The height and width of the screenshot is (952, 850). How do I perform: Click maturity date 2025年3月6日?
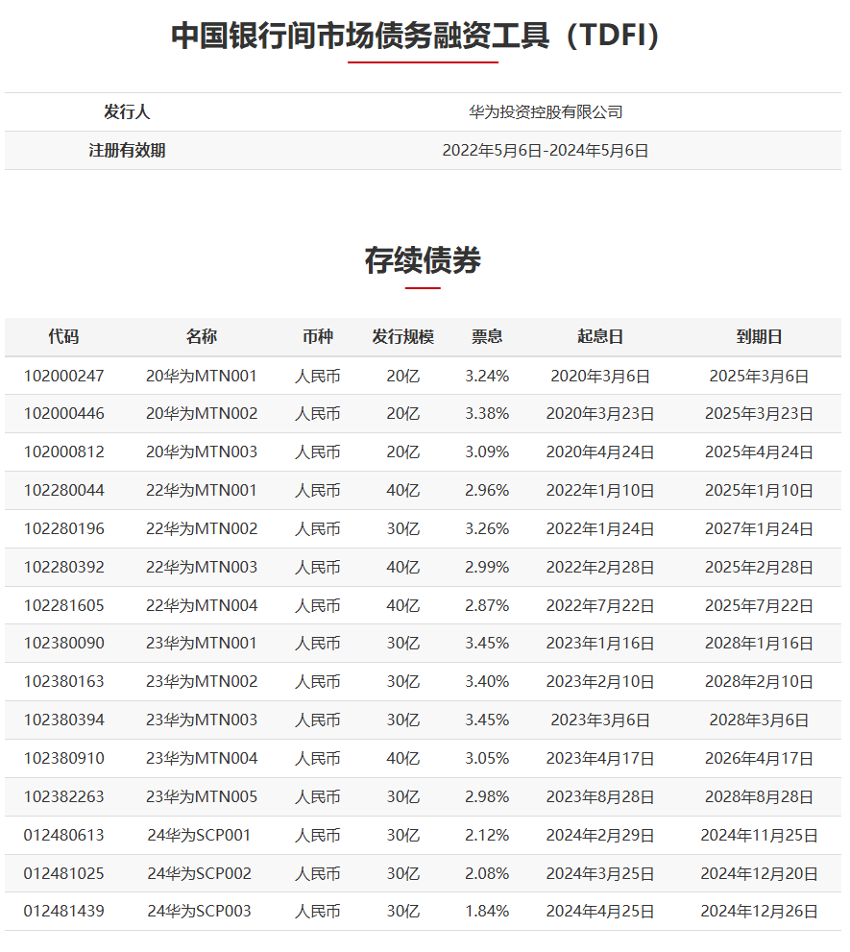(x=759, y=377)
